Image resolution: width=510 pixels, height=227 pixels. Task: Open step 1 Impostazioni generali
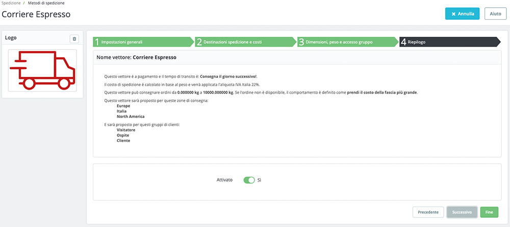(143, 42)
